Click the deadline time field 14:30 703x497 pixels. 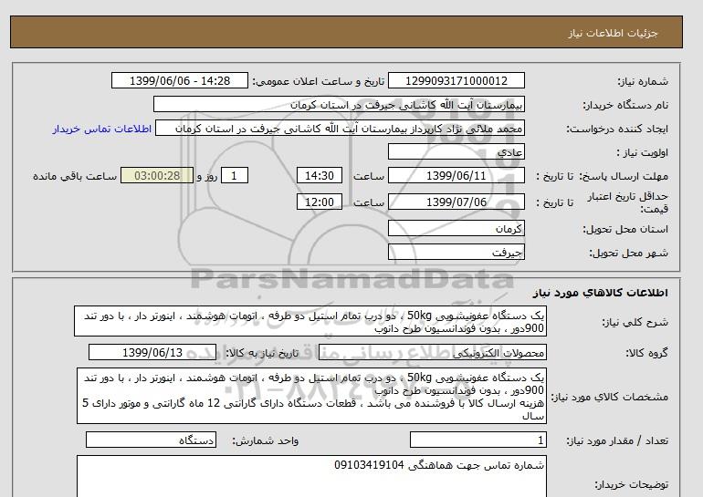(x=320, y=175)
